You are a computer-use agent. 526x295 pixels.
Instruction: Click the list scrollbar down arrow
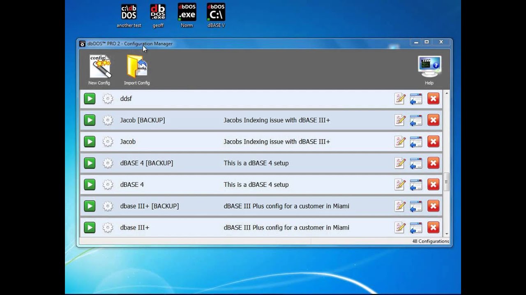(x=447, y=234)
